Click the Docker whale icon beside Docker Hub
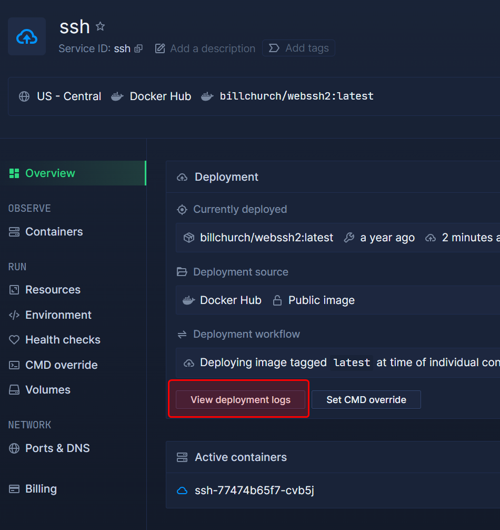Viewport: 500px width, 530px height. (117, 96)
